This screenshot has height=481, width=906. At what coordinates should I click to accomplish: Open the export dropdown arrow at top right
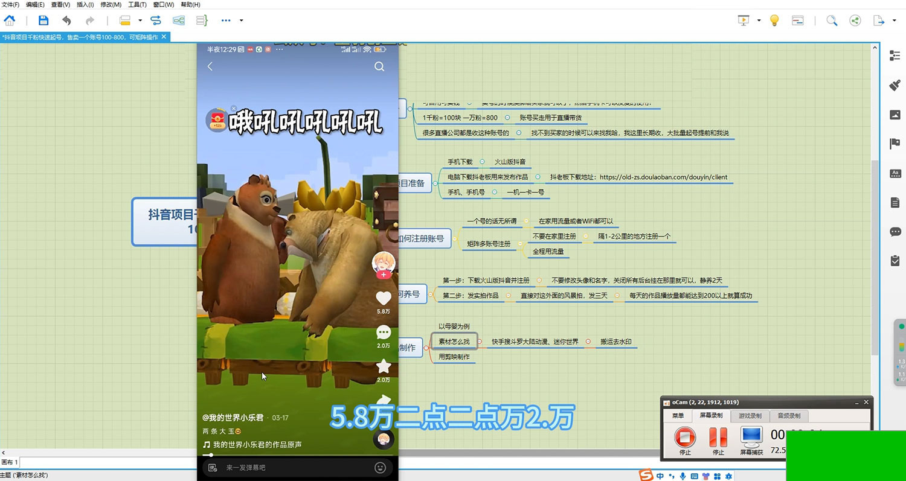click(x=895, y=21)
